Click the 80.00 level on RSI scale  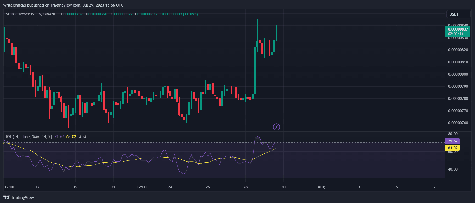(x=453, y=134)
